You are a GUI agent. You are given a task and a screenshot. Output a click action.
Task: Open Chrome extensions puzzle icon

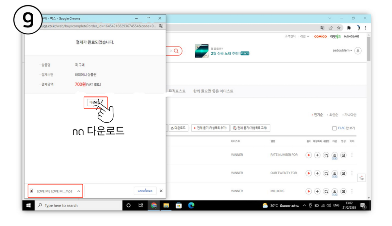coord(349,28)
